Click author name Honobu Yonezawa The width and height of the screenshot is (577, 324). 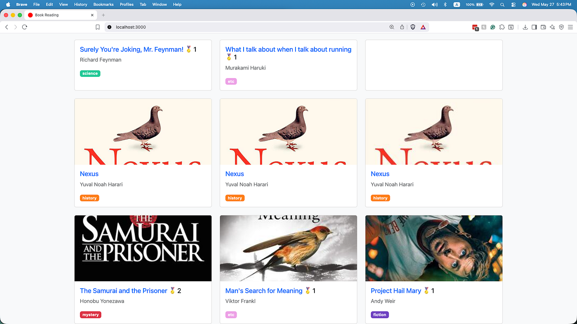[102, 301]
